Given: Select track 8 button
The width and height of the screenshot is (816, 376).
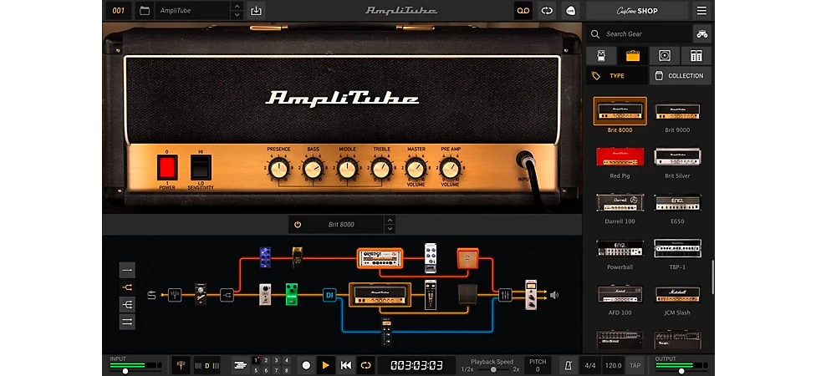Looking at the screenshot, I should [286, 370].
